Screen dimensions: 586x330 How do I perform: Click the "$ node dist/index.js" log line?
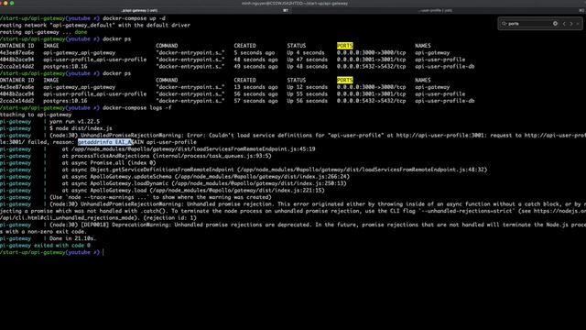pyautogui.click(x=81, y=128)
